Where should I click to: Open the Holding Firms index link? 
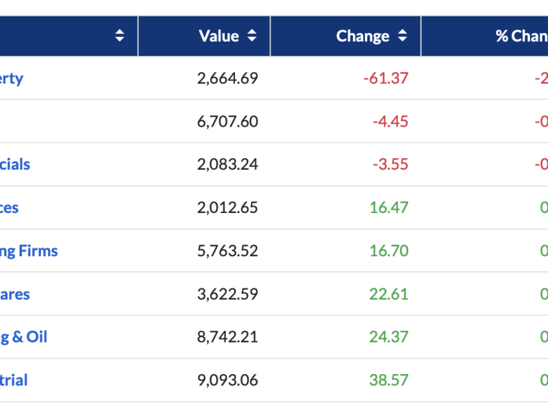29,251
